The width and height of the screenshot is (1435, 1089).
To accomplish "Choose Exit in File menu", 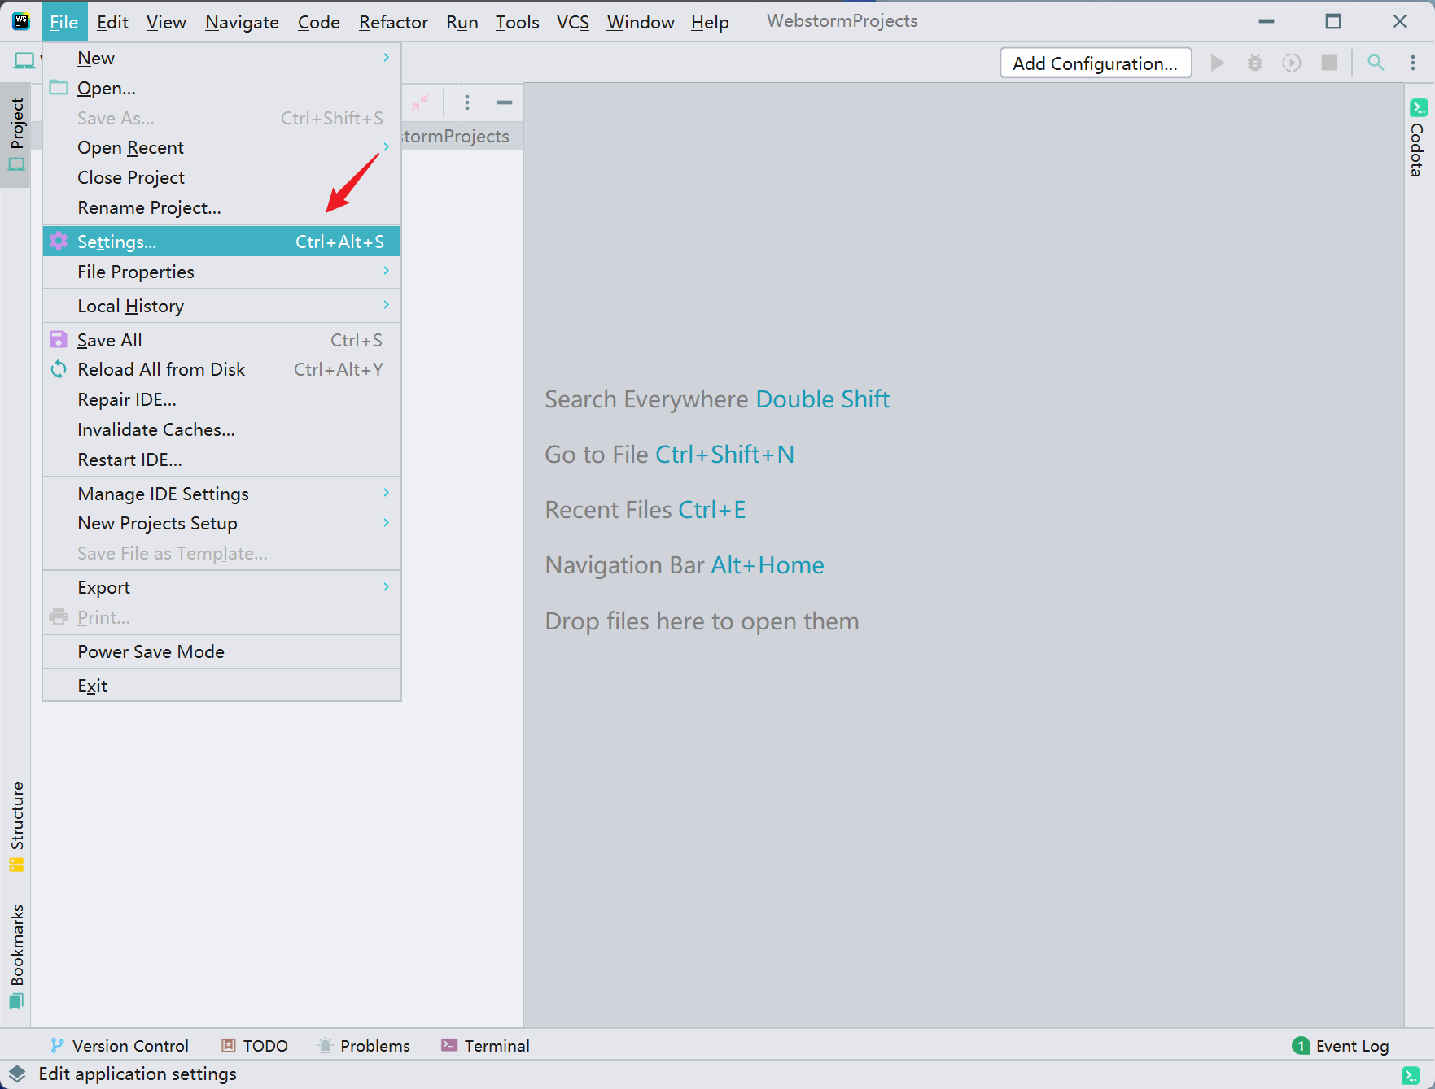I will click(x=221, y=686).
